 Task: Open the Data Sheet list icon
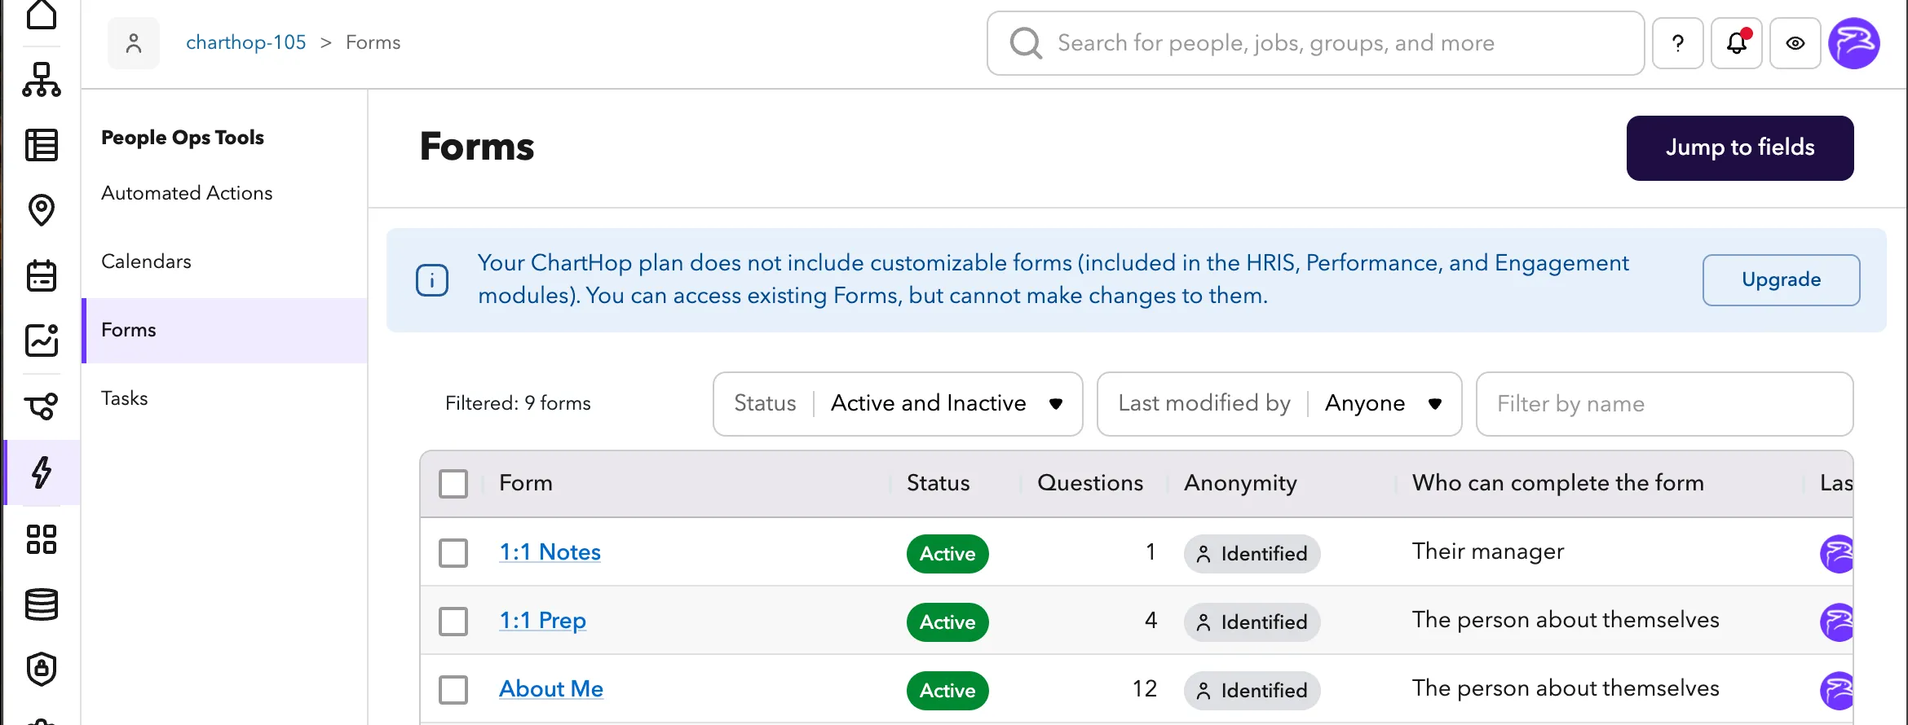42,145
